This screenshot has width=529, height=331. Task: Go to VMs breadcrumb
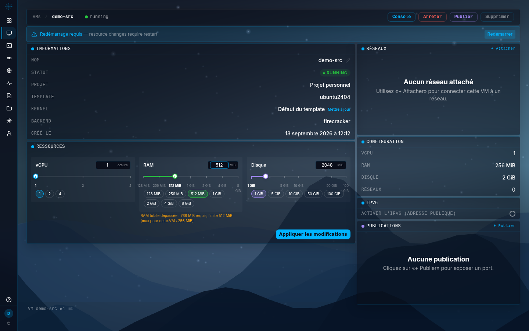tap(37, 17)
